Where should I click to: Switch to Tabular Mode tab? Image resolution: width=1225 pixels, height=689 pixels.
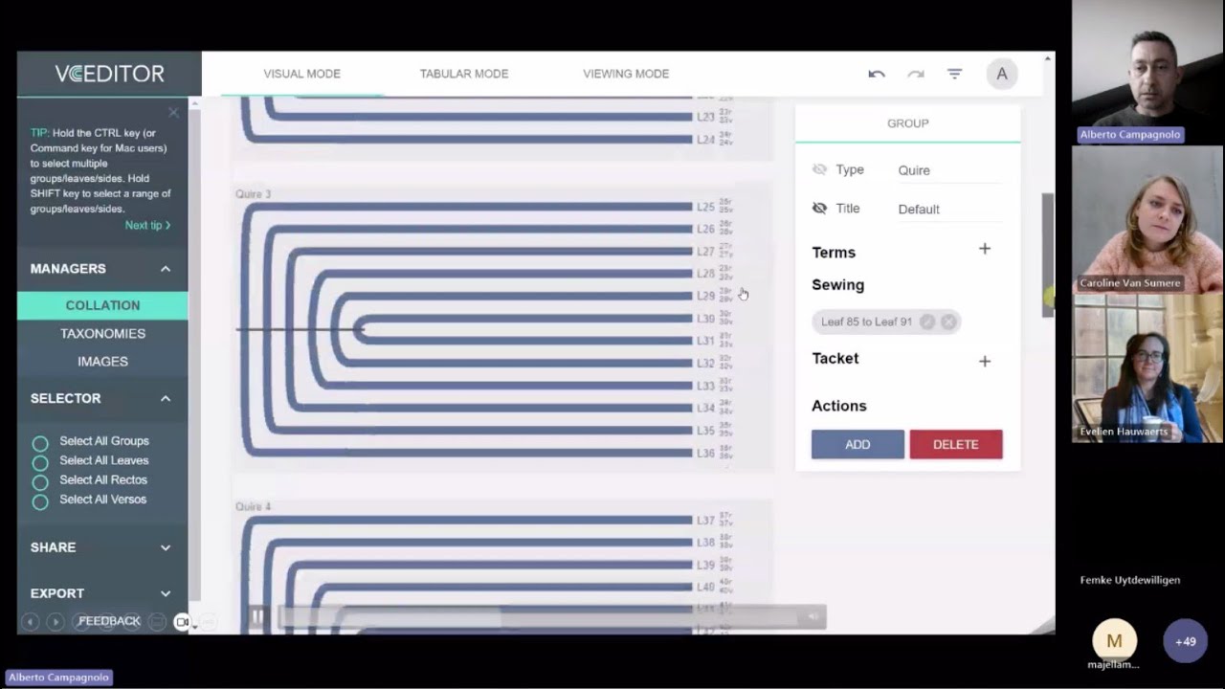[464, 74]
